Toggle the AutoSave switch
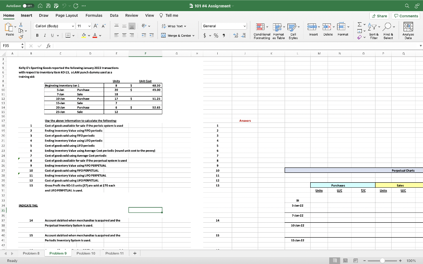The height and width of the screenshot is (264, 423). pos(28,6)
